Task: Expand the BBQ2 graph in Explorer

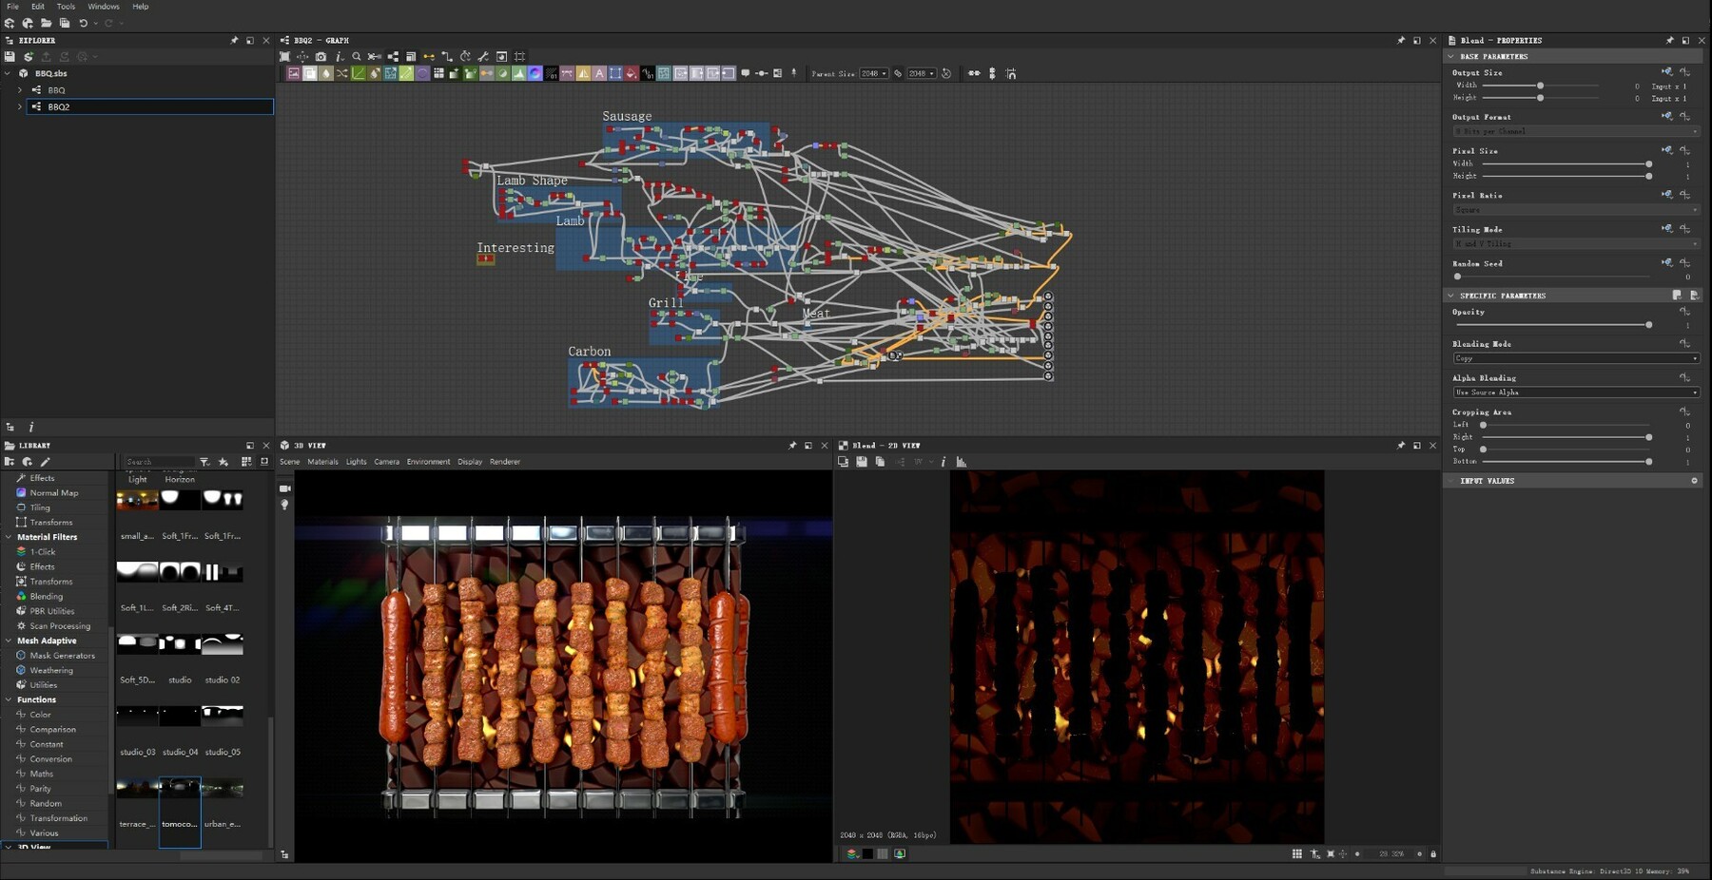Action: pos(20,106)
